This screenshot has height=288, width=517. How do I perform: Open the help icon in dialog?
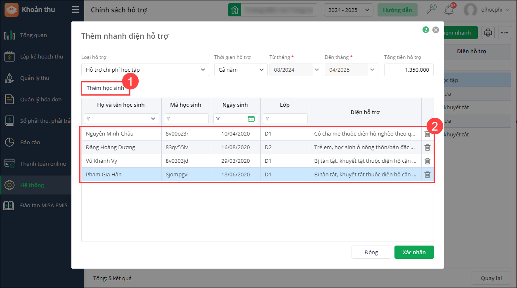pyautogui.click(x=426, y=30)
